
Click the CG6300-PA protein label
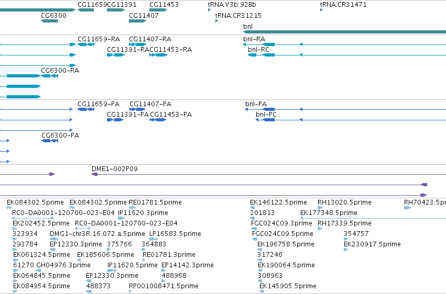(60, 135)
